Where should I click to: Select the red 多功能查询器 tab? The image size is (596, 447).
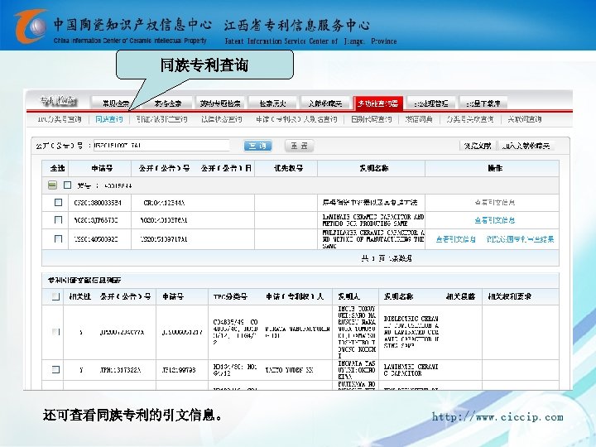coord(377,103)
